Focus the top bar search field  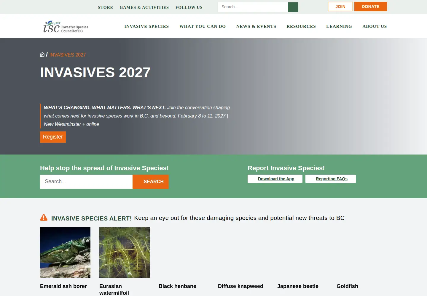[x=253, y=7]
